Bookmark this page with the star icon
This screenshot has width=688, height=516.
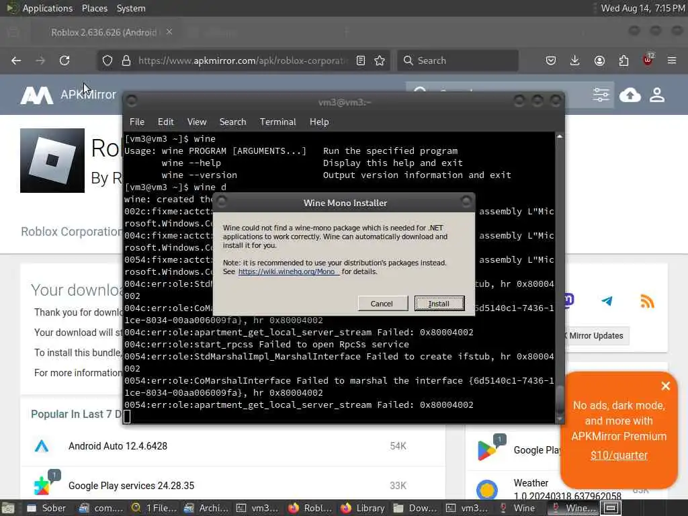[x=380, y=60]
